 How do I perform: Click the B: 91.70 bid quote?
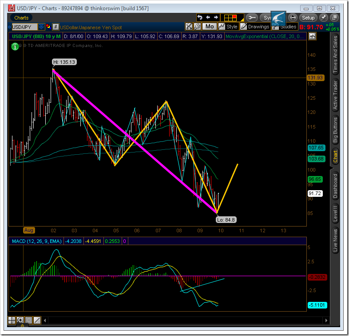point(311,27)
